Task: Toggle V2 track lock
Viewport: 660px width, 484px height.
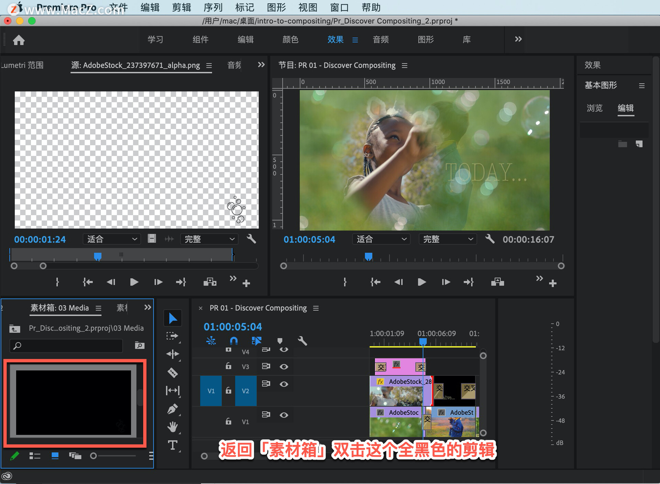Action: (x=228, y=390)
